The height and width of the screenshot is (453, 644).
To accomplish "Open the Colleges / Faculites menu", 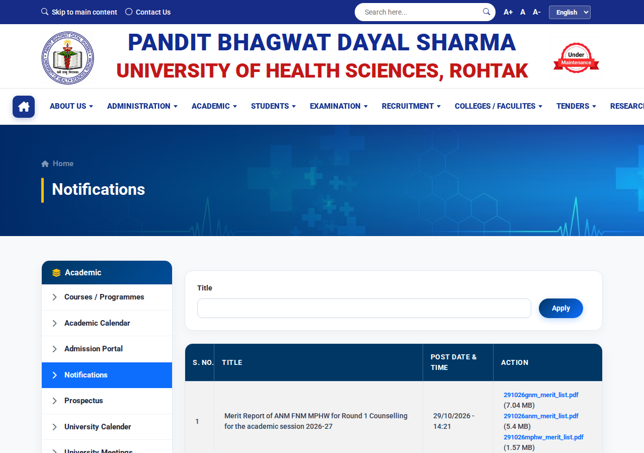I will [x=499, y=106].
